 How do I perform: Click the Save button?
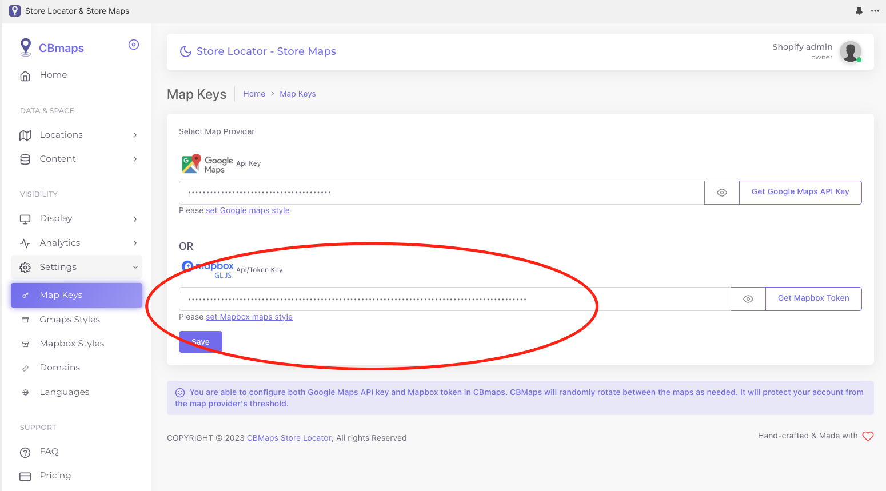pyautogui.click(x=201, y=342)
